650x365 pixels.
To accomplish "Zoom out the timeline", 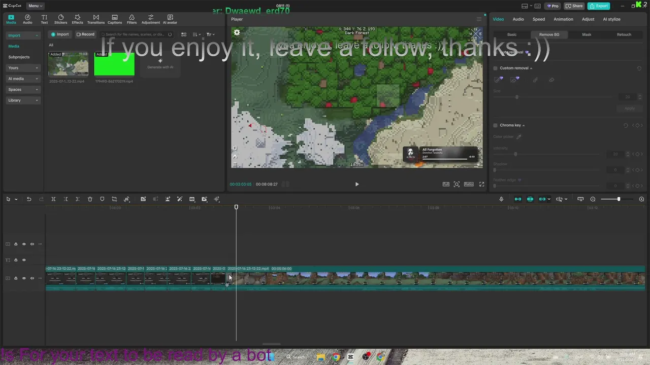I will [x=593, y=199].
